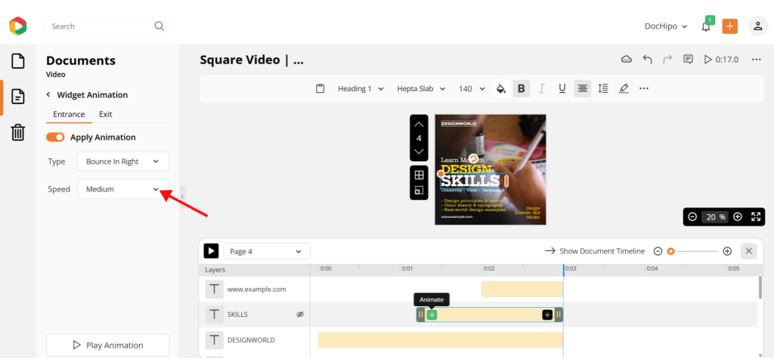This screenshot has width=774, height=359.
Task: Open the page grid view icon
Action: 419,175
